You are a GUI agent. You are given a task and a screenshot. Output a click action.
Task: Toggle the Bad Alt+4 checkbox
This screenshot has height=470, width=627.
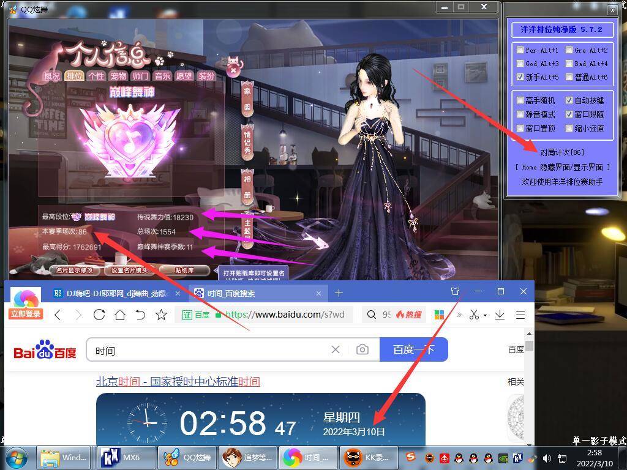pos(569,63)
